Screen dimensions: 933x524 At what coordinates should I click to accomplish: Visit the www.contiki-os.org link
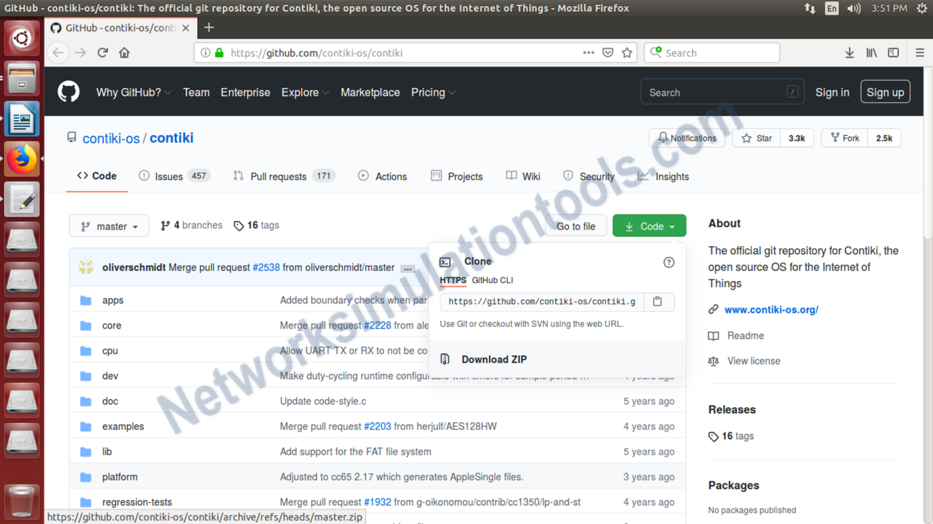[771, 309]
